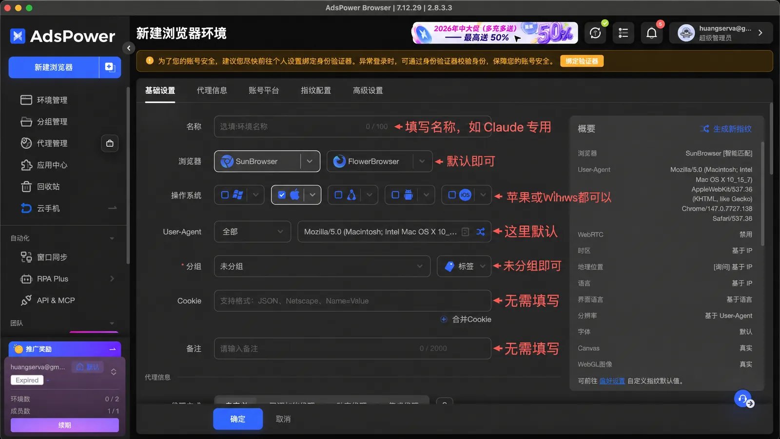Image resolution: width=780 pixels, height=439 pixels.
Task: Open iOS version dropdown arrow
Action: tap(483, 195)
